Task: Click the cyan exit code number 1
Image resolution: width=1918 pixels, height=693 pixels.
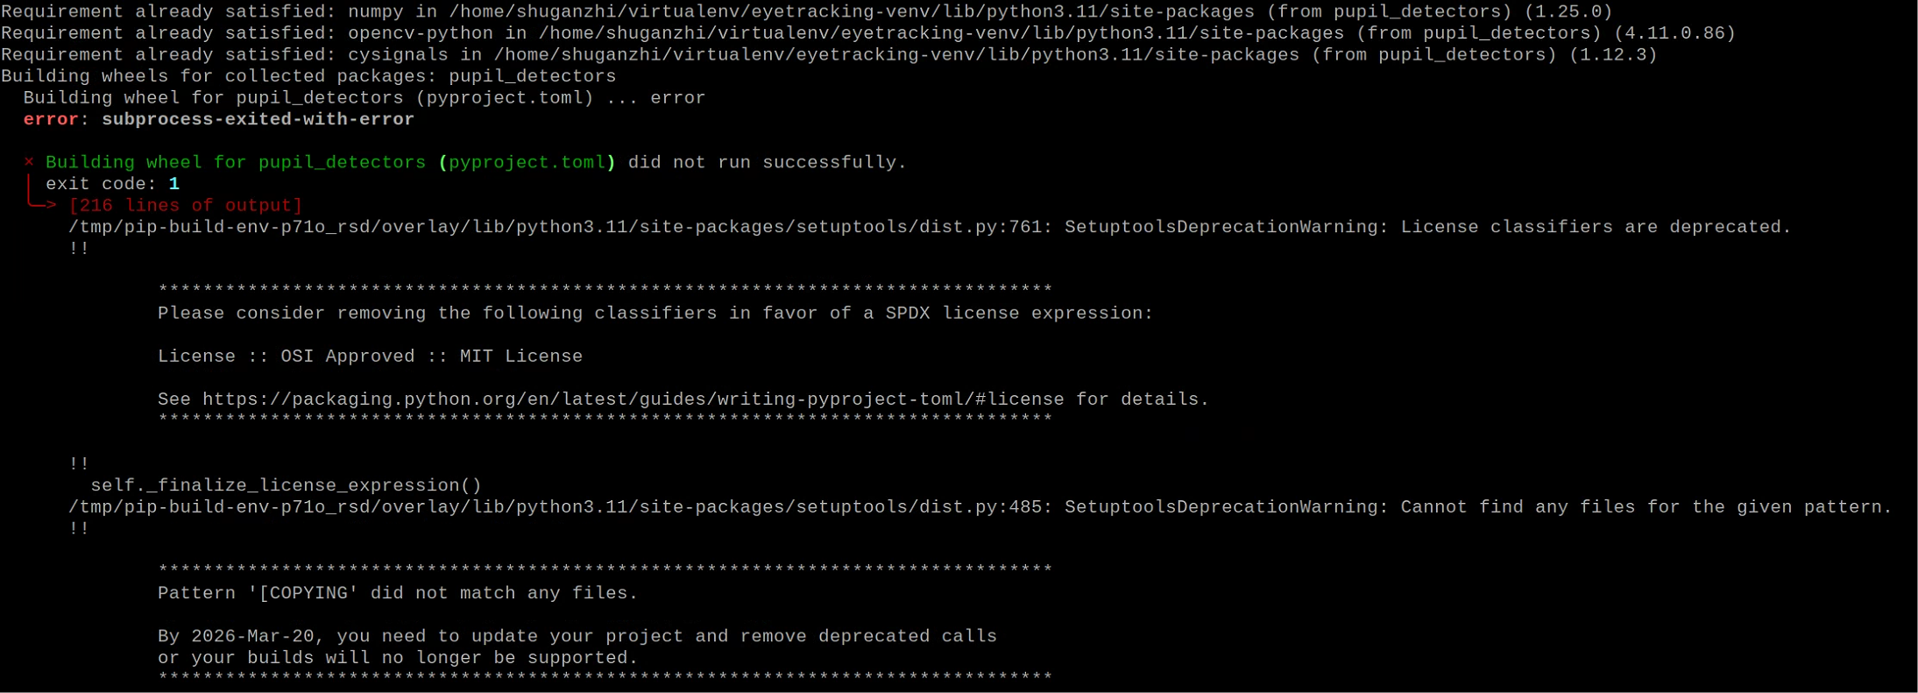Action: pyautogui.click(x=173, y=184)
